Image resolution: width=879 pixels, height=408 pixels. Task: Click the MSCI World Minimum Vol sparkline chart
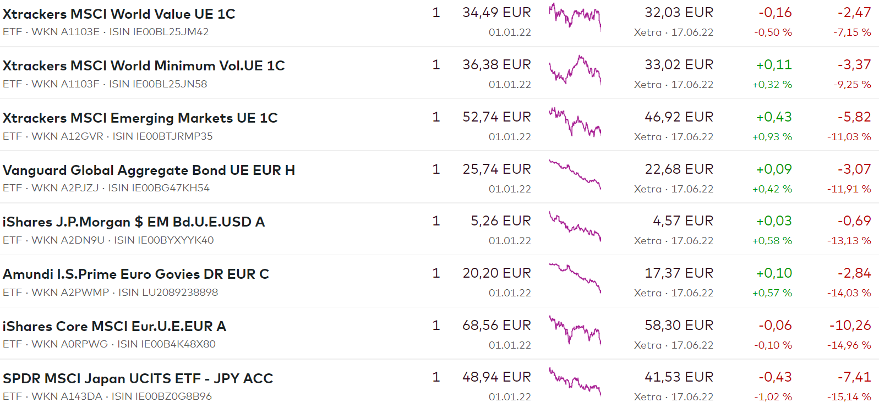tap(575, 69)
